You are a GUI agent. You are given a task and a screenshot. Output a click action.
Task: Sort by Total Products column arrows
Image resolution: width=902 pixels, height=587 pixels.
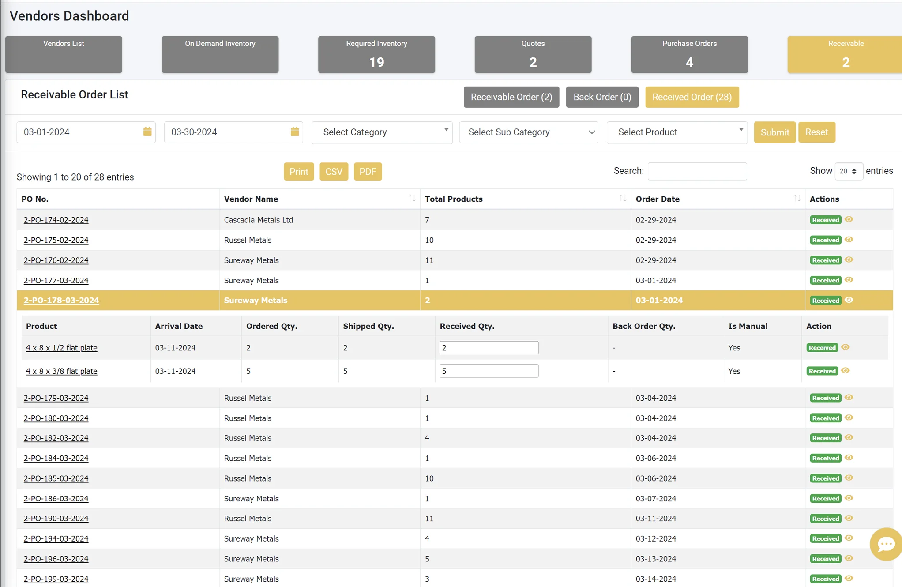(623, 199)
